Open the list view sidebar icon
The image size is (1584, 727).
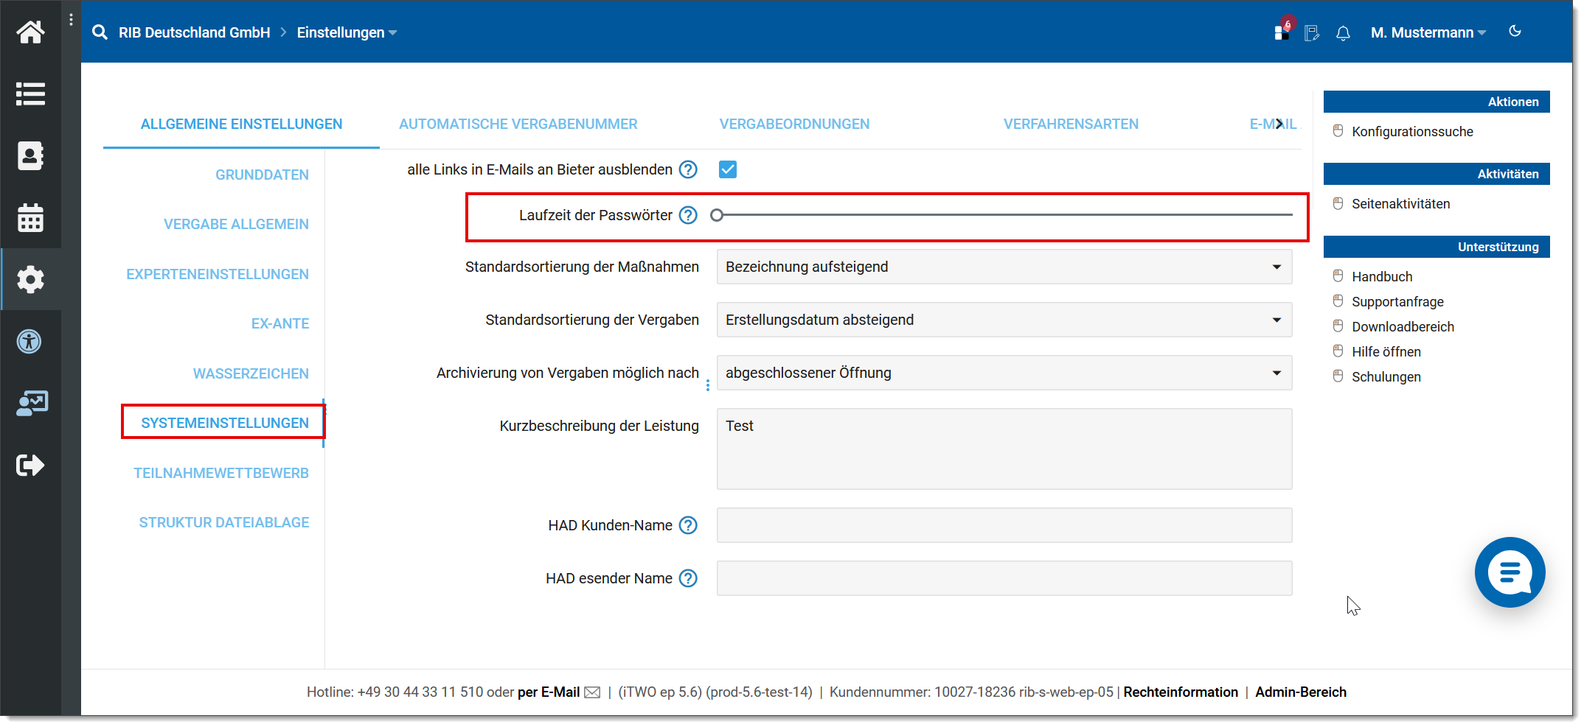pyautogui.click(x=30, y=94)
